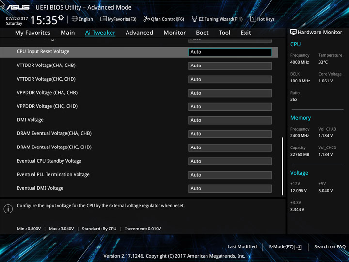Launch EZ Tuning Wizard(F11)

(x=221, y=19)
